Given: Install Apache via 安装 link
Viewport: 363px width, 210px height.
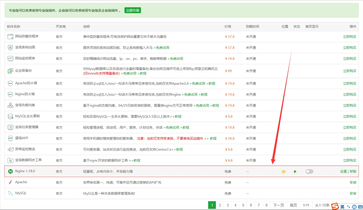Looking at the screenshot, I should pyautogui.click(x=353, y=183).
